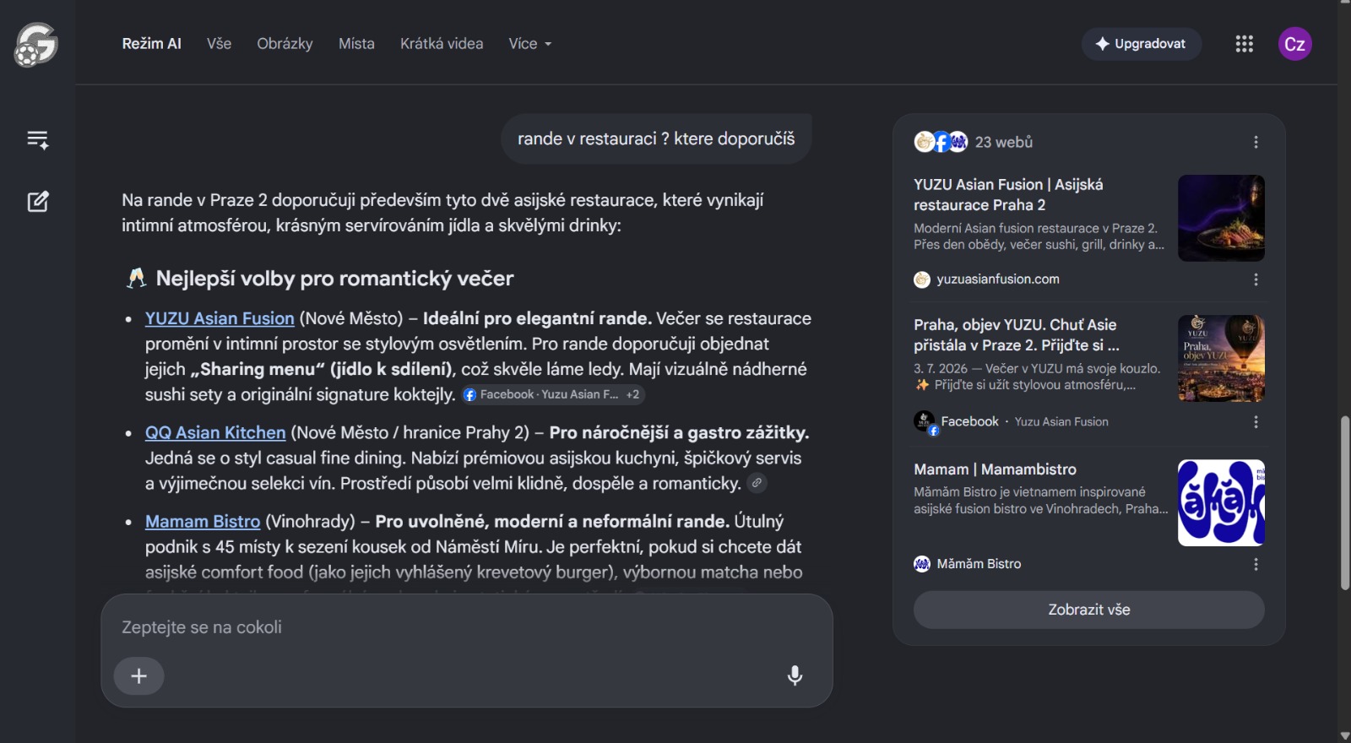
Task: Click the Facebook Yuzu Asian Fusion source label
Action: point(1025,421)
